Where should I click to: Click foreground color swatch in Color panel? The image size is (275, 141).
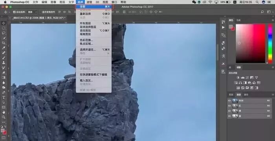231,27
